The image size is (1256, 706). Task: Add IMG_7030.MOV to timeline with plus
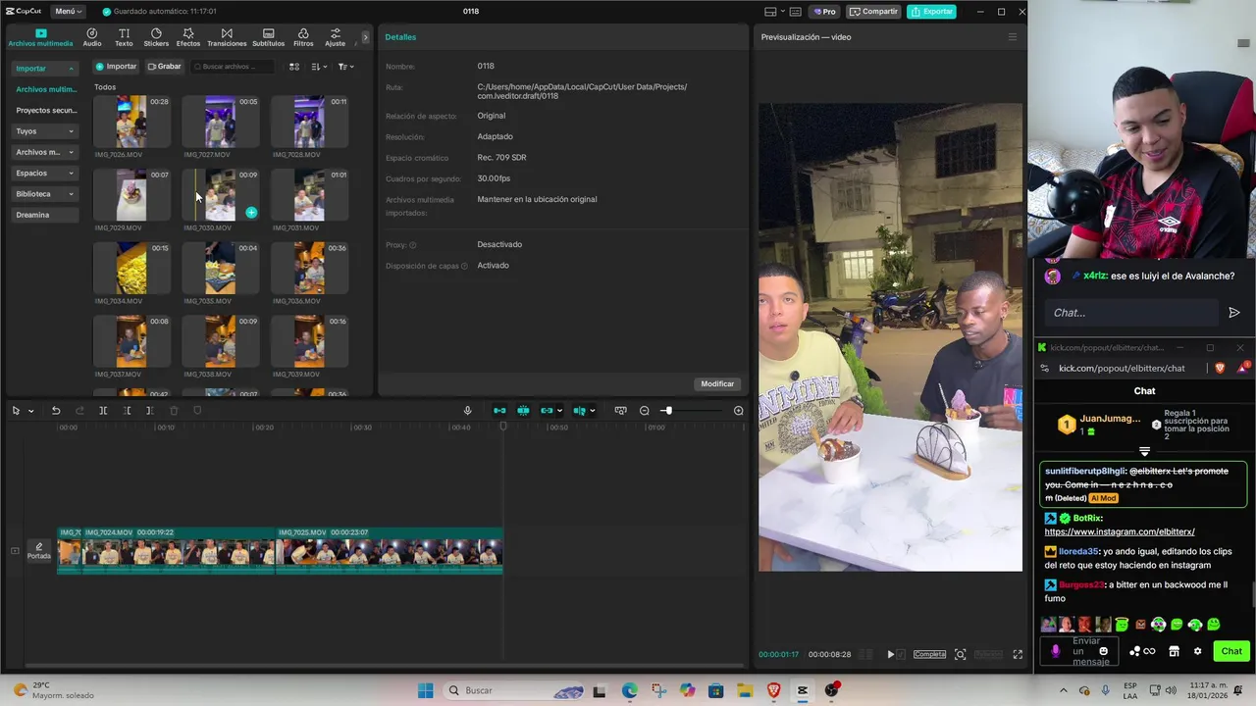point(251,212)
